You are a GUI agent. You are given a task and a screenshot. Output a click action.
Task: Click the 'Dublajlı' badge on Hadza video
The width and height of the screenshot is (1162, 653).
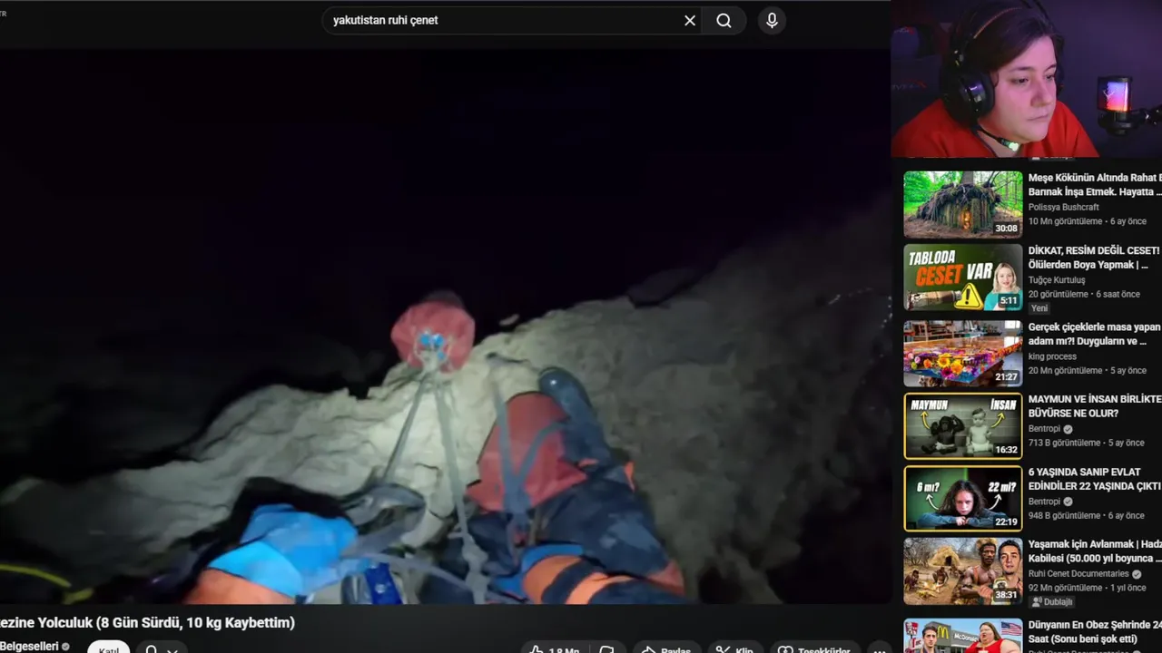click(x=1052, y=602)
